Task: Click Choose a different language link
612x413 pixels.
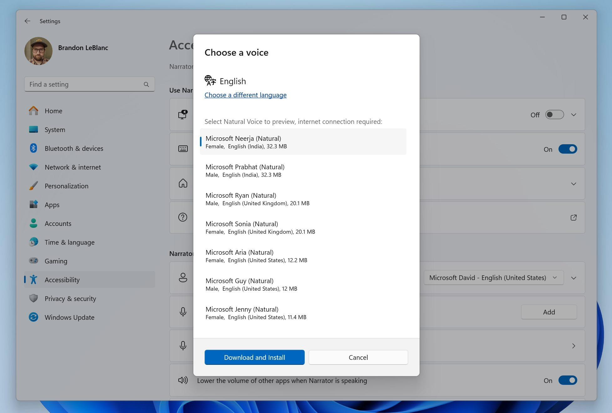Action: click(x=246, y=95)
